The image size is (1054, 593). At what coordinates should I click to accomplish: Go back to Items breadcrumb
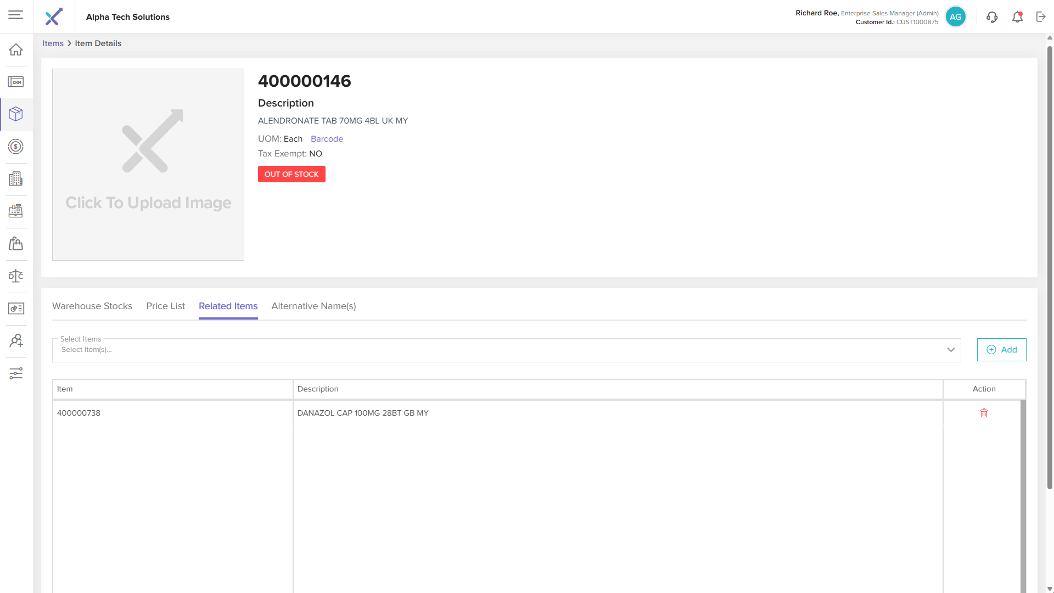(x=53, y=43)
